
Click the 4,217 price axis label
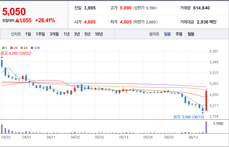214,106
